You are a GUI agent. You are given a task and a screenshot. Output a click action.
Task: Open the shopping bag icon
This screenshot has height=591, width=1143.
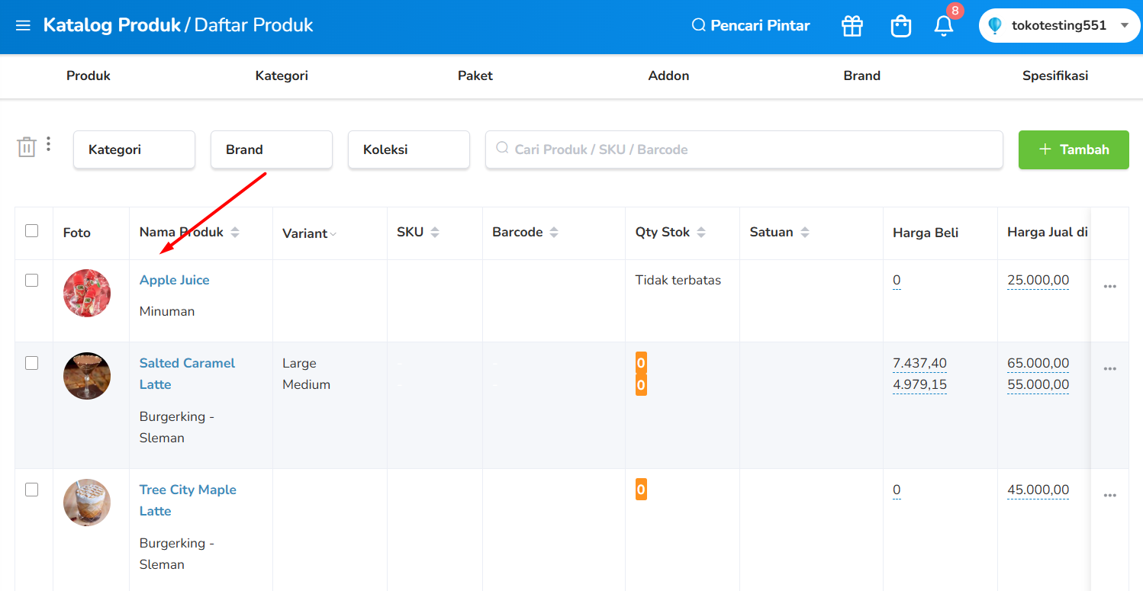[x=900, y=26]
